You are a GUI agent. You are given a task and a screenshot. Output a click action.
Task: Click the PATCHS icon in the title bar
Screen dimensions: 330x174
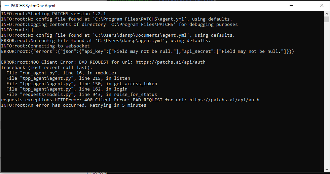point(6,6)
